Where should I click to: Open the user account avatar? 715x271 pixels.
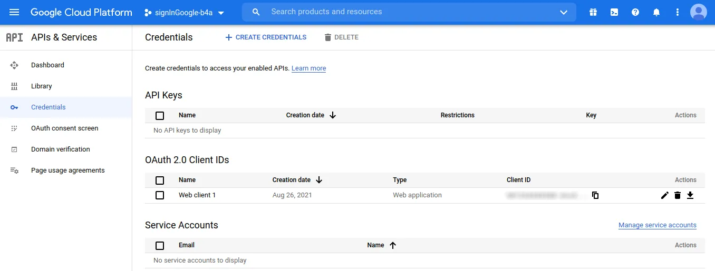pyautogui.click(x=699, y=12)
